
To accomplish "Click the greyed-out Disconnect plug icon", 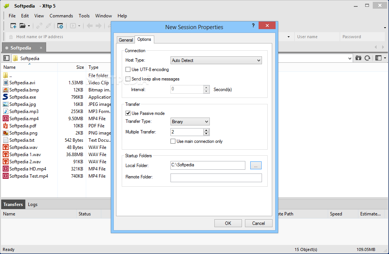I will click(48, 26).
